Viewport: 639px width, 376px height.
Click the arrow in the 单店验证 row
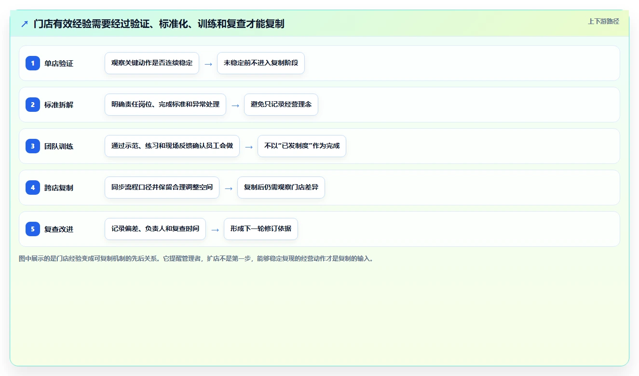tap(208, 64)
